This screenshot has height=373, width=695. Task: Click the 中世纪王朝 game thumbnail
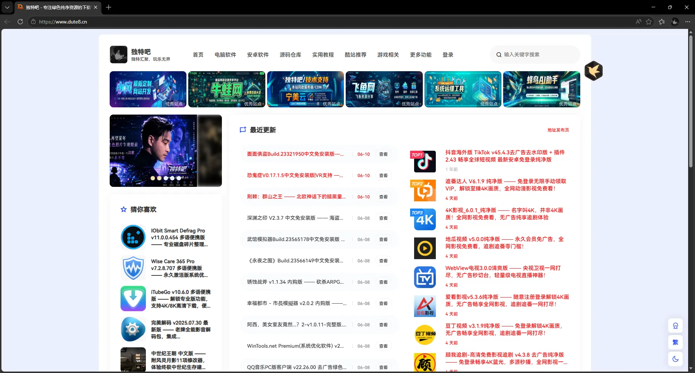[x=133, y=360]
